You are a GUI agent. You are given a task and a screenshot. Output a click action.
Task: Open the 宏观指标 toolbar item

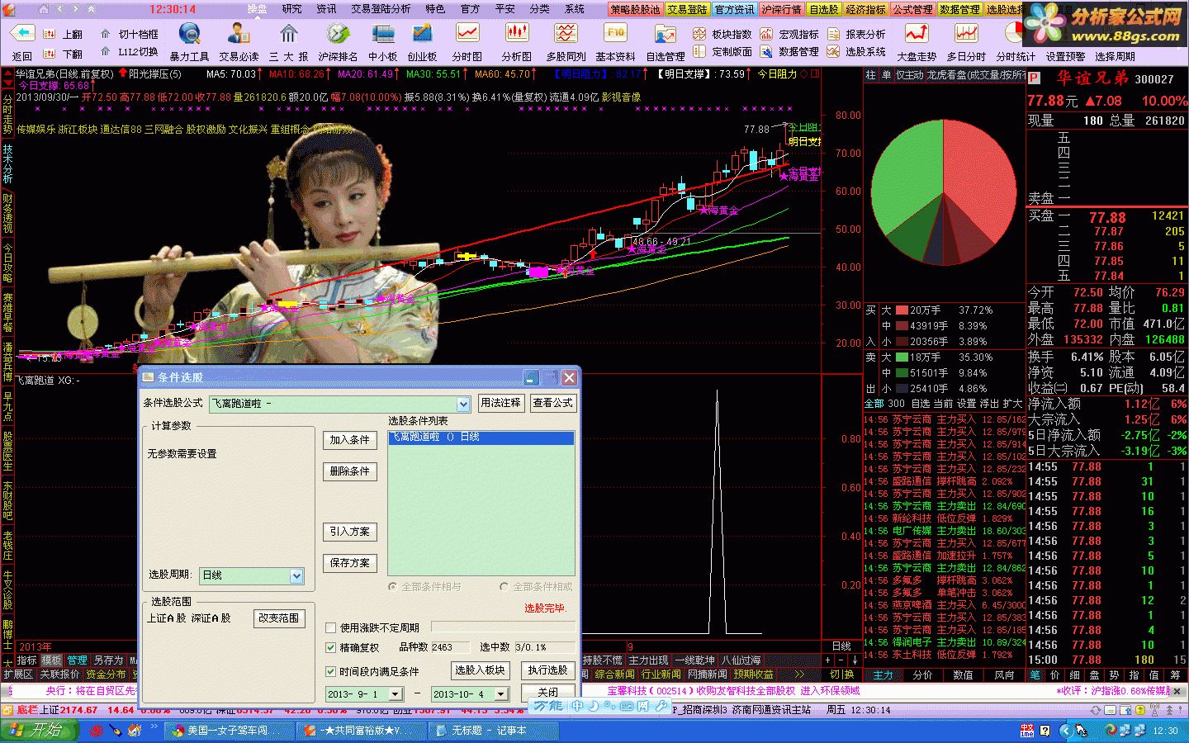(x=789, y=34)
